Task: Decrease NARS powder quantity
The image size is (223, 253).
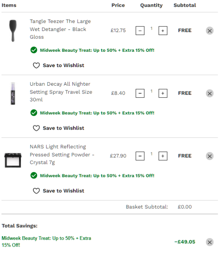Action: [140, 156]
